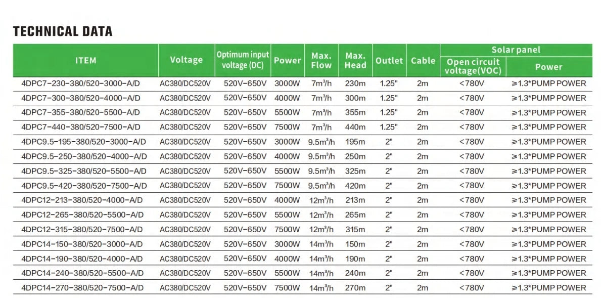The image size is (601, 298).
Task: Click the TECHNICAL DATA title
Action: pos(63,31)
